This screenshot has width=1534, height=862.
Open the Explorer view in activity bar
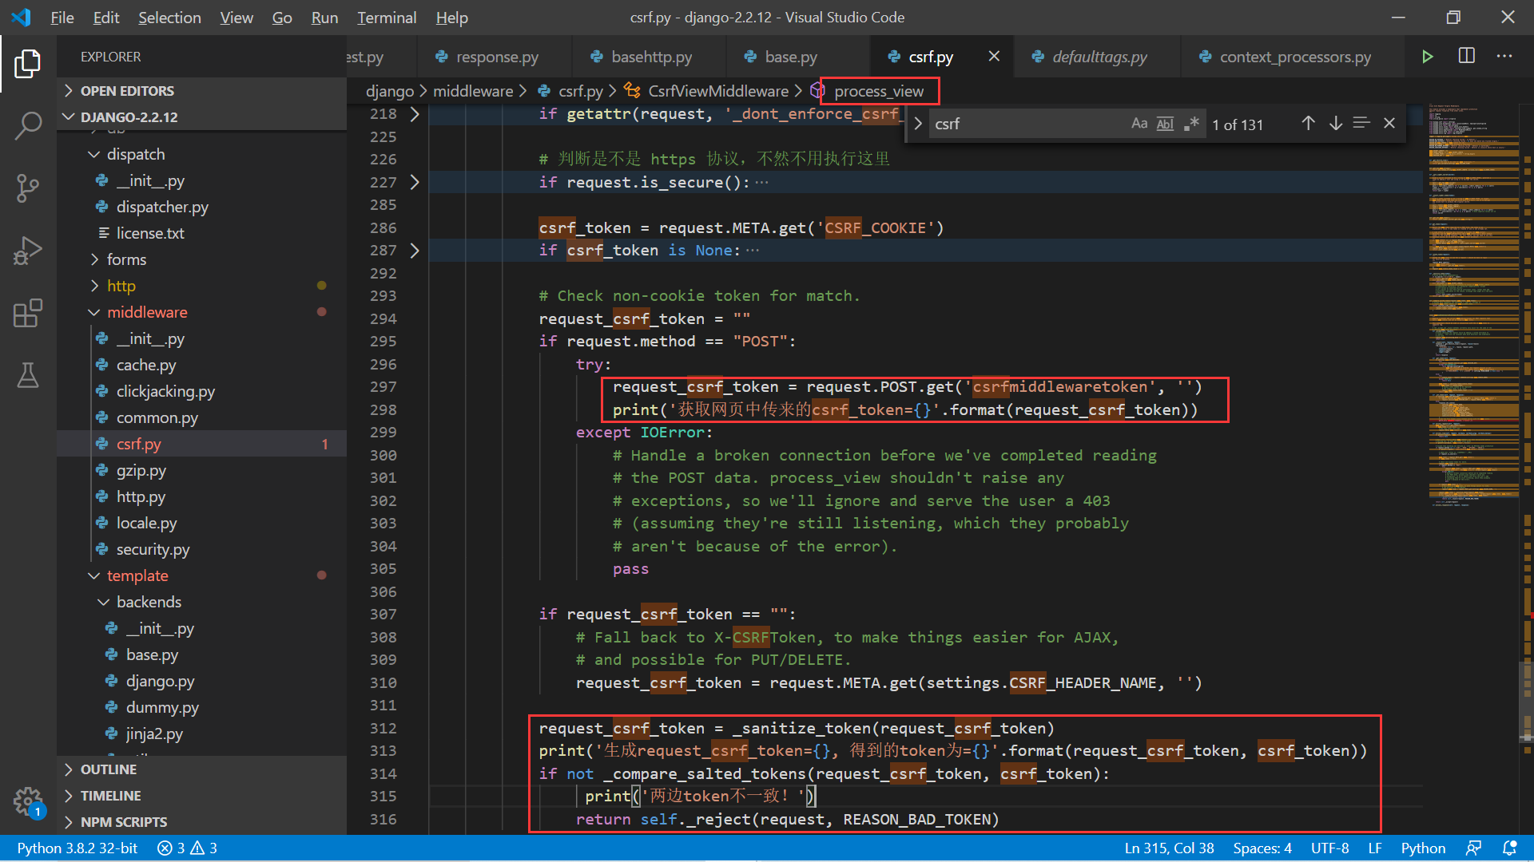point(28,64)
